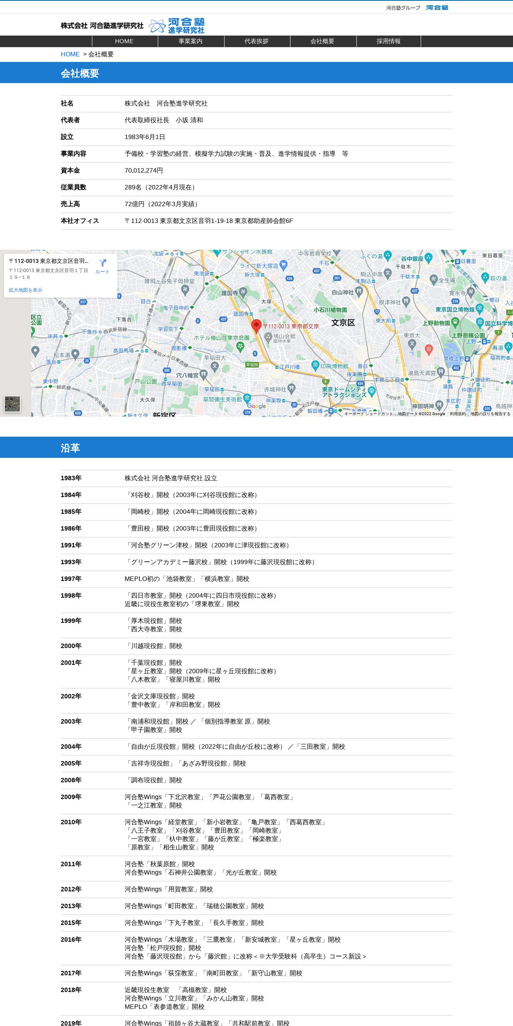Click the HOME breadcrumb link
The image size is (513, 1026).
coord(70,54)
